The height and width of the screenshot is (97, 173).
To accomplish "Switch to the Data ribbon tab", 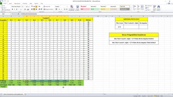I will (x=31, y=4).
